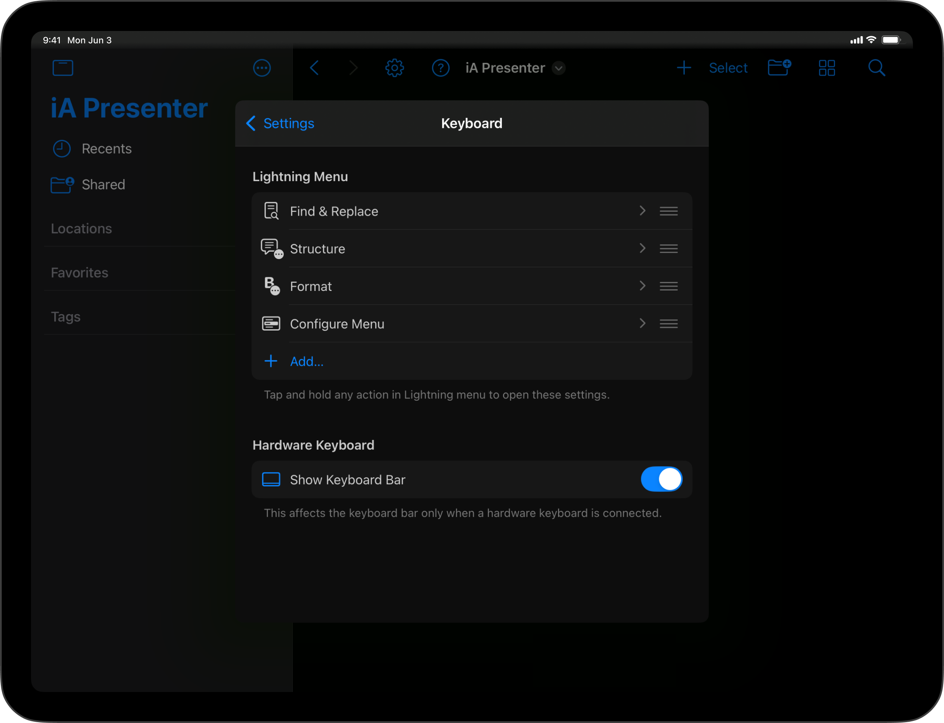Expand the Format settings
Screen dimensions: 944x723
pyautogui.click(x=642, y=286)
